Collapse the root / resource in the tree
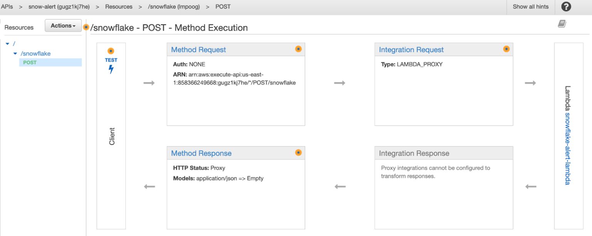Image resolution: width=592 pixels, height=236 pixels. 7,43
